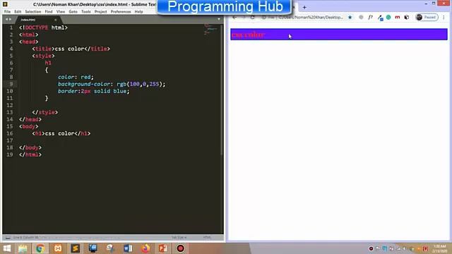Open Firefox from the taskbar

pos(145,248)
